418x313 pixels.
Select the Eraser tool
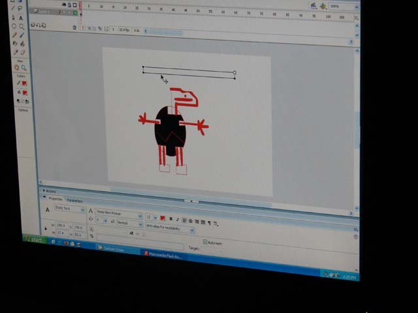click(x=22, y=52)
